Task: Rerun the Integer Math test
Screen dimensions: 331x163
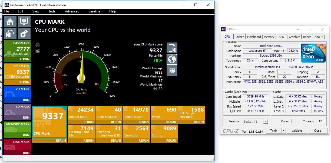Action: (81, 122)
